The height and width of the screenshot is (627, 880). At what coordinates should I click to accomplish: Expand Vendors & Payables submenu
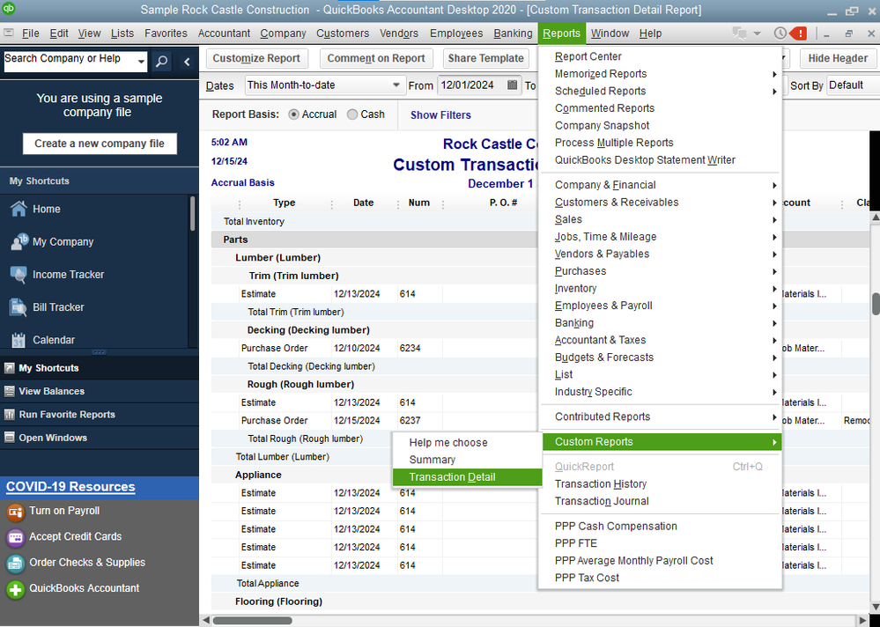pyautogui.click(x=774, y=254)
